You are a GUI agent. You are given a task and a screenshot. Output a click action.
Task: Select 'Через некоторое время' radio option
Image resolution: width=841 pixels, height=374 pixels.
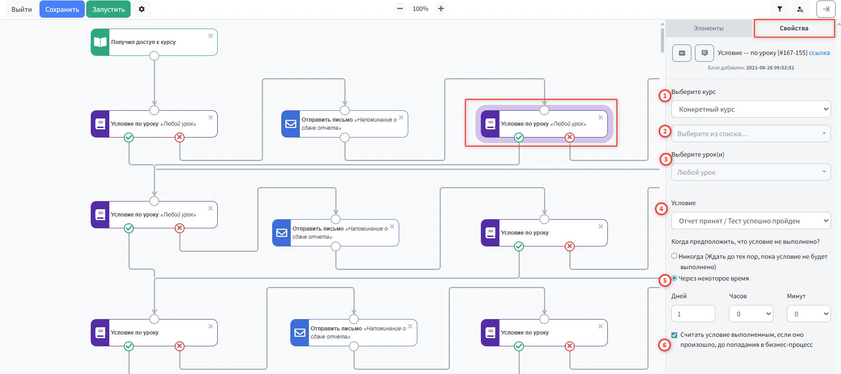pos(675,278)
